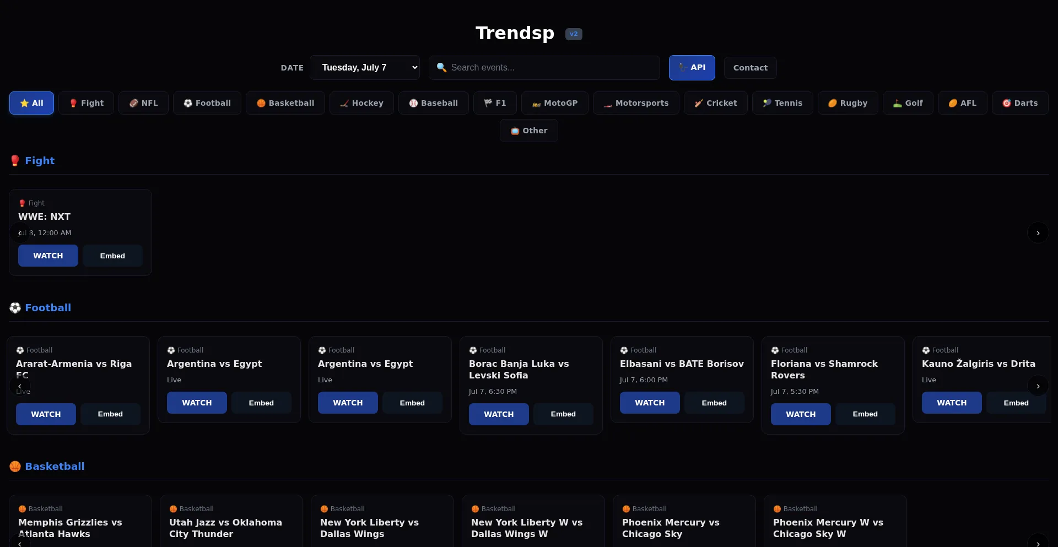Click the Elbasani vs BATE Borisov title
1058x547 pixels.
pos(682,364)
